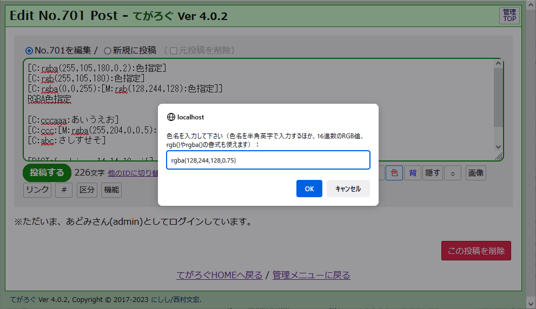Open てがろぐ link in footer copyright

tap(23, 300)
